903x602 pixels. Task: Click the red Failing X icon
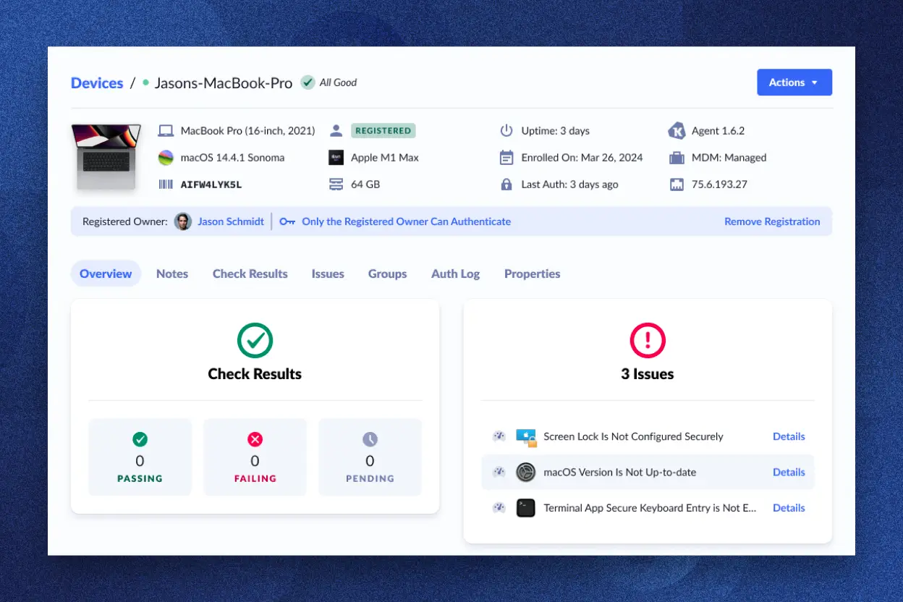tap(255, 439)
